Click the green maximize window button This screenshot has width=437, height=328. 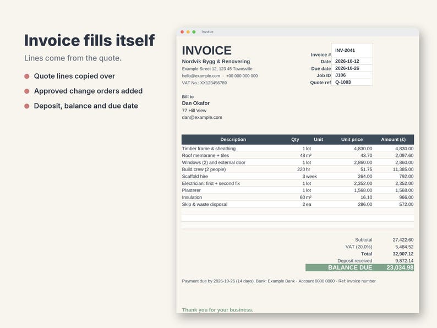(x=194, y=32)
